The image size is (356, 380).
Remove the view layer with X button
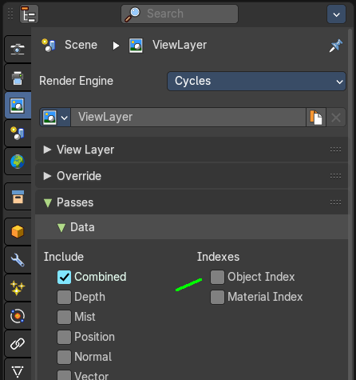pos(336,118)
